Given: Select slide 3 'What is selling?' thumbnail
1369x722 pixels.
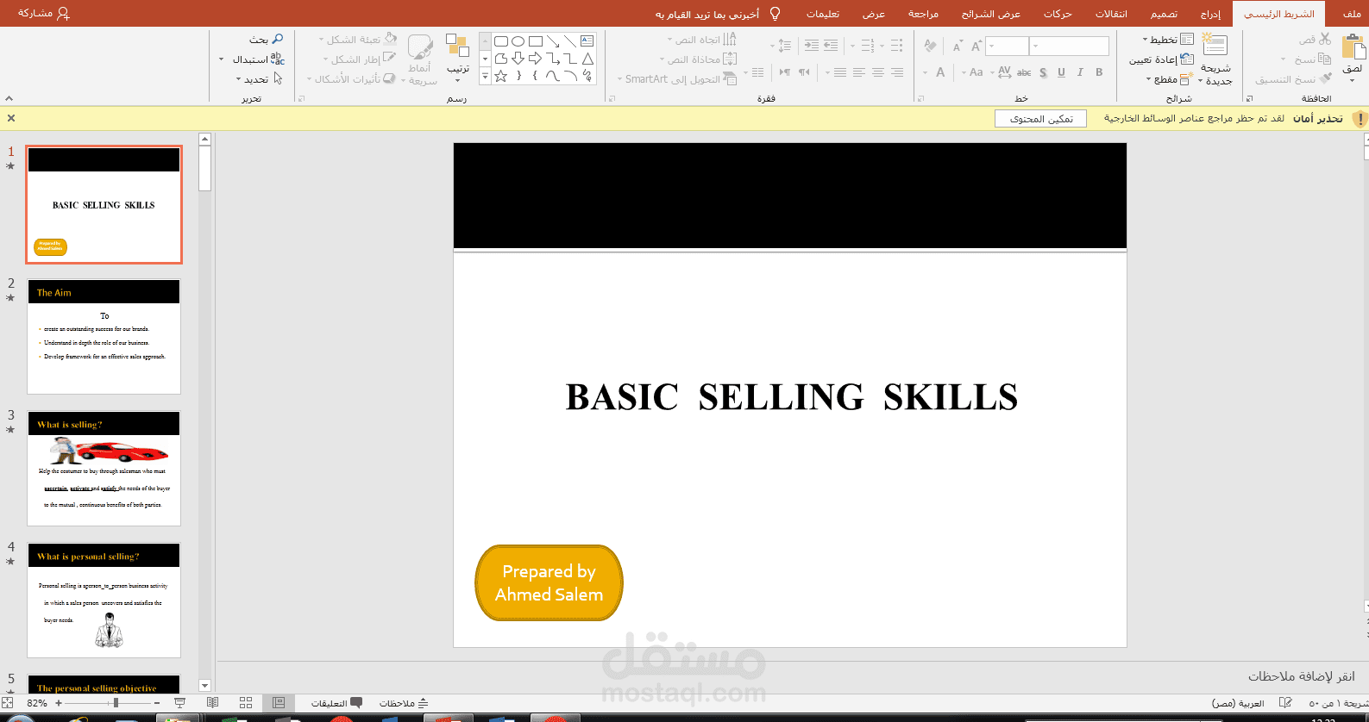Looking at the screenshot, I should click(x=104, y=468).
